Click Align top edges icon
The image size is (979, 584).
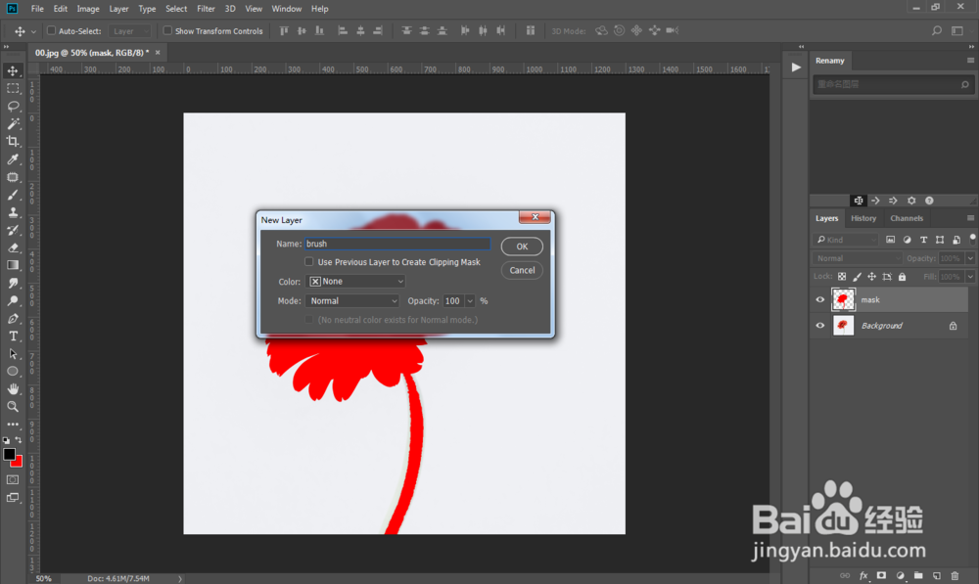click(x=284, y=30)
